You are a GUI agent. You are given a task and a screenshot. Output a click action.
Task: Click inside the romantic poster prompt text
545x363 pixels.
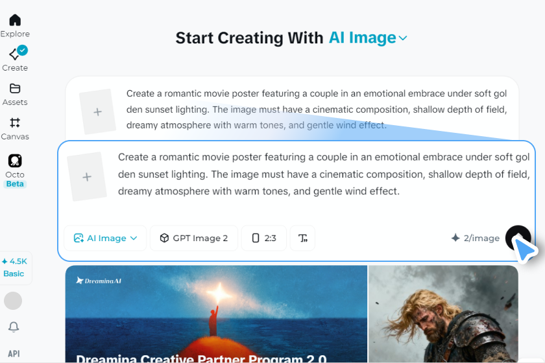pos(324,174)
